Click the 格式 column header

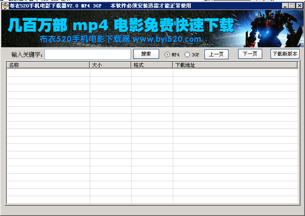152,65
